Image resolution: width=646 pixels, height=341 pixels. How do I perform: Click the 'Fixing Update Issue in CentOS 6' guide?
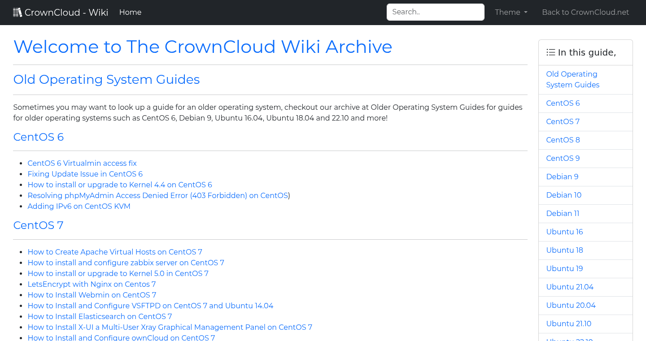coord(85,174)
